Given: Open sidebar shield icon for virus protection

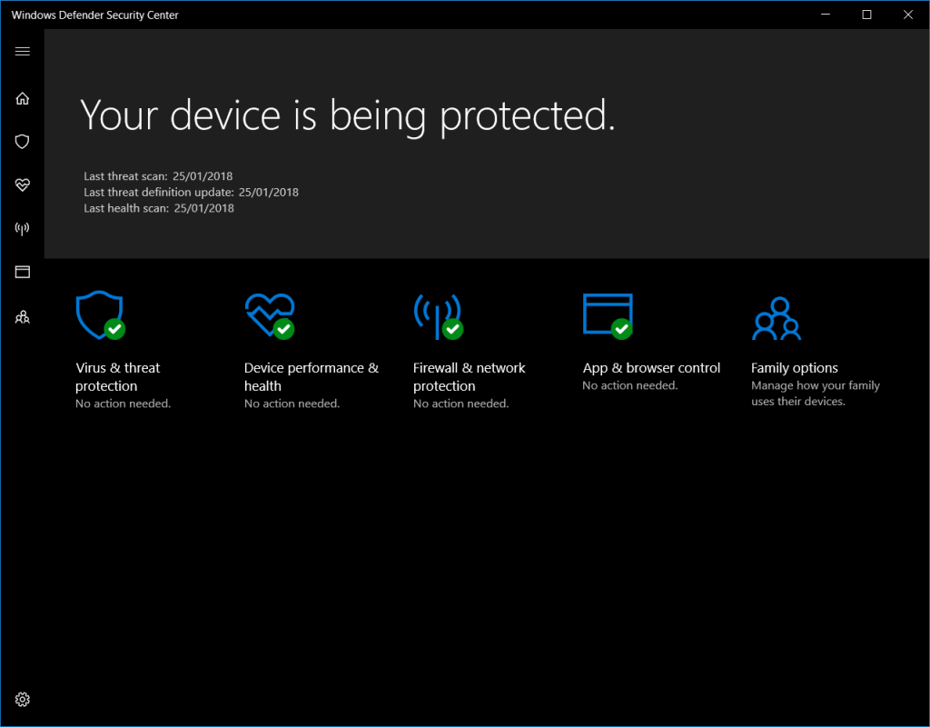Looking at the screenshot, I should pos(23,142).
